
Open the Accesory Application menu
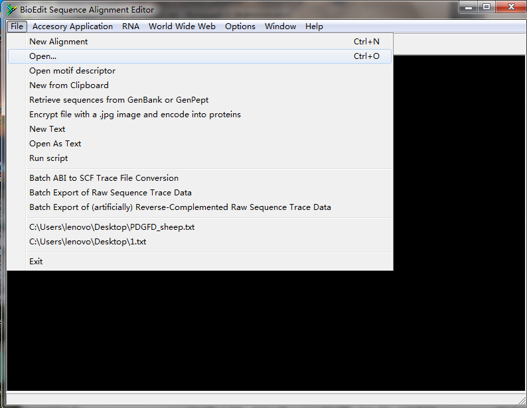[x=72, y=26]
